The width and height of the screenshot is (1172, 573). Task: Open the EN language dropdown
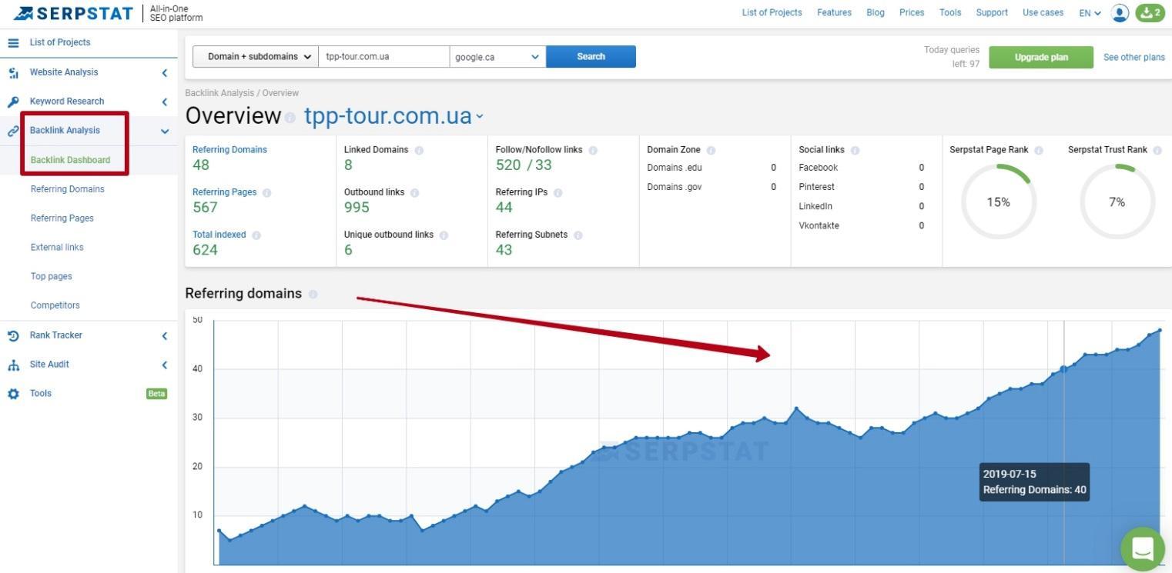[x=1090, y=13]
